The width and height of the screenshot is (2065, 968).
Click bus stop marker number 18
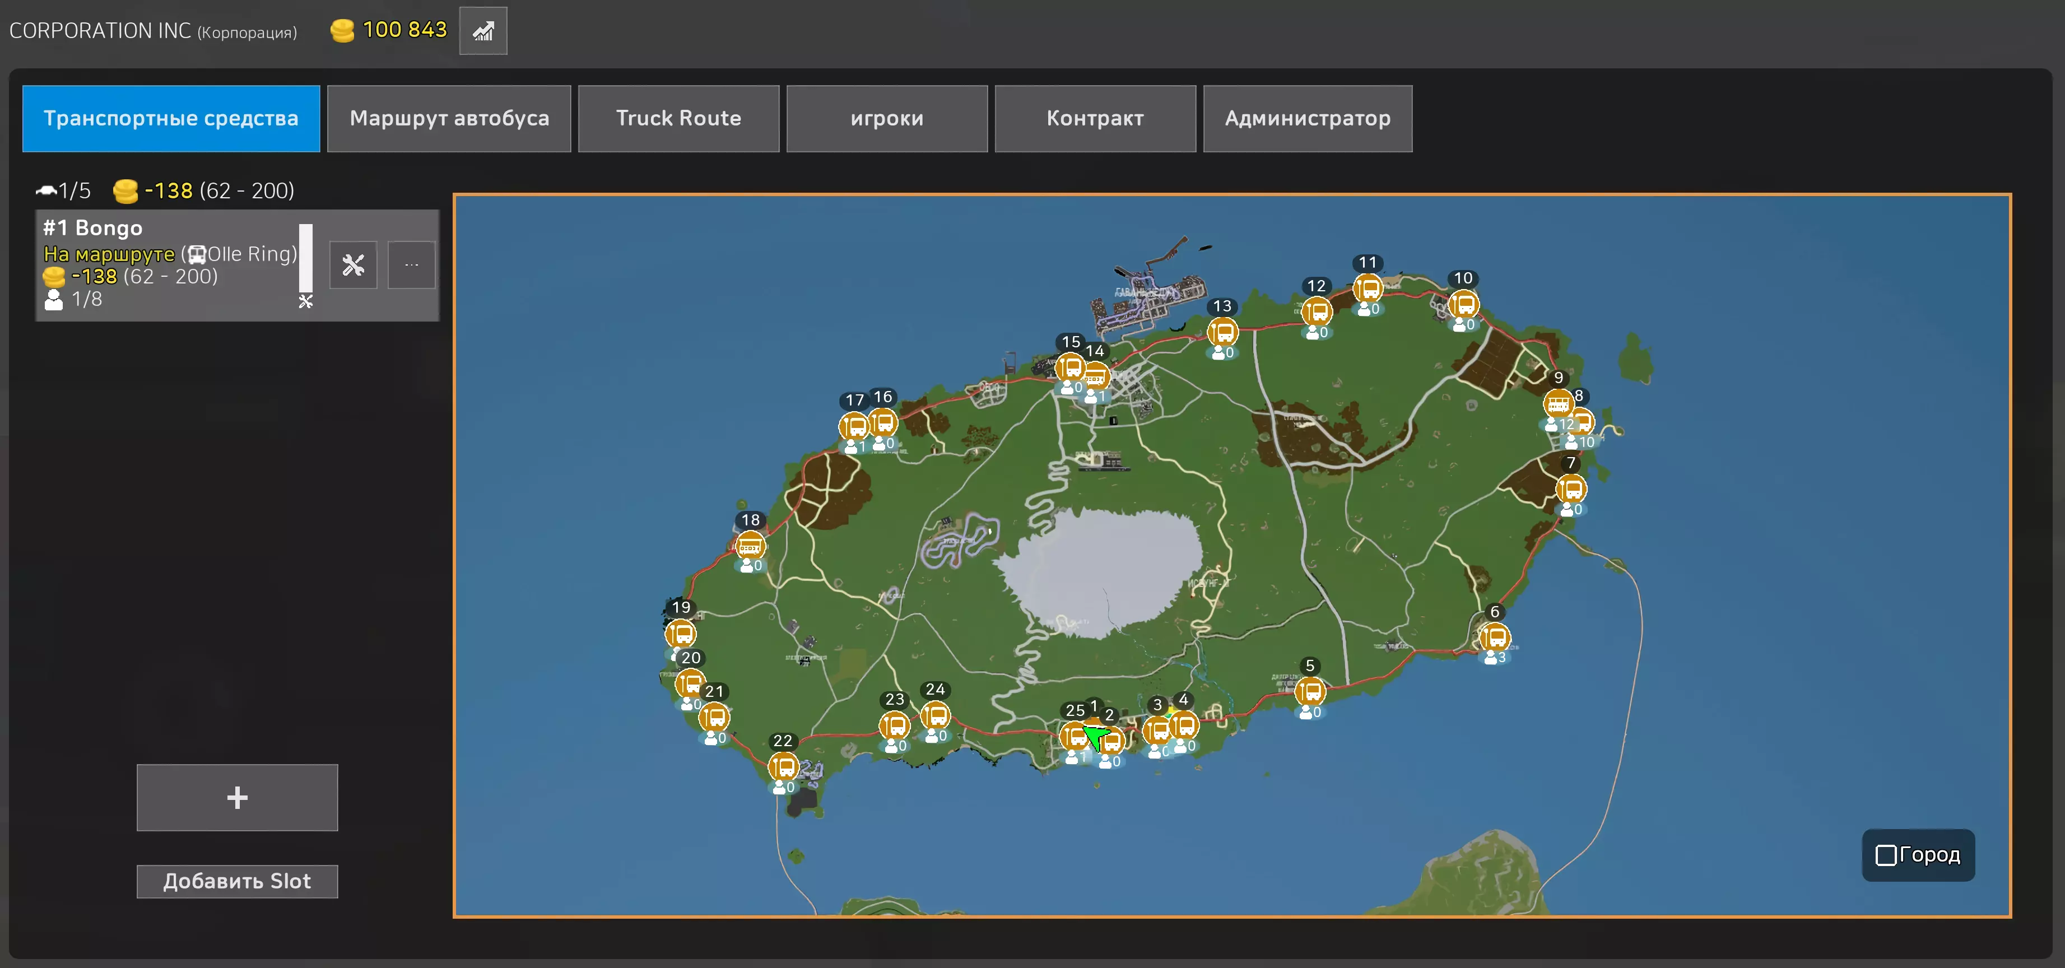click(750, 546)
